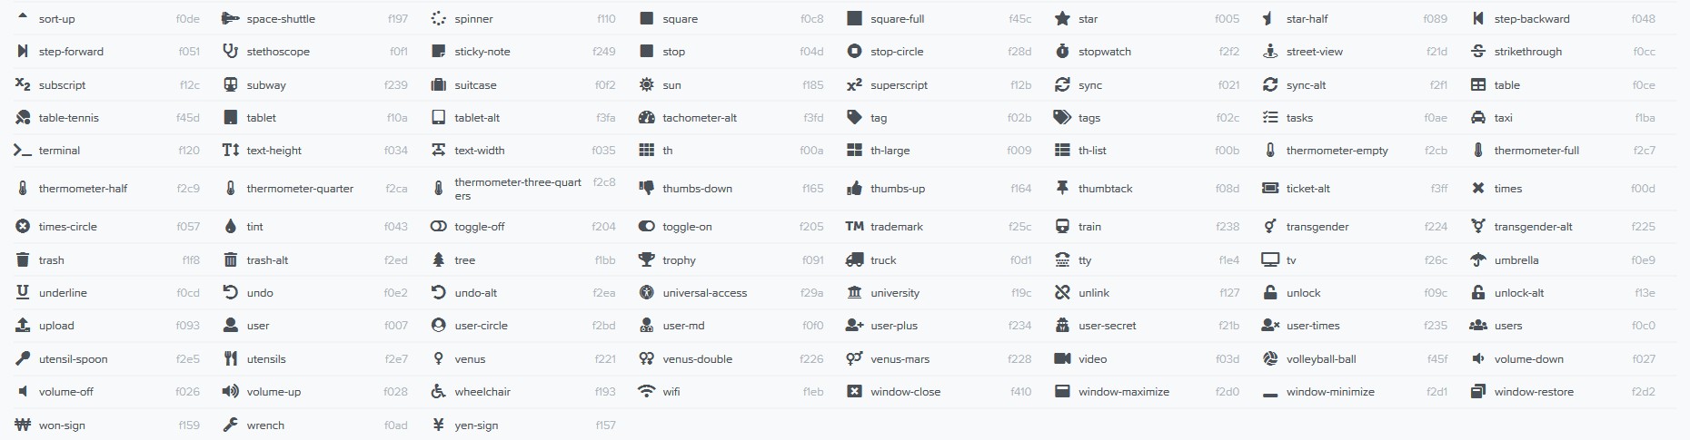Select the space-shuttle icon
The width and height of the screenshot is (1690, 440).
(231, 18)
